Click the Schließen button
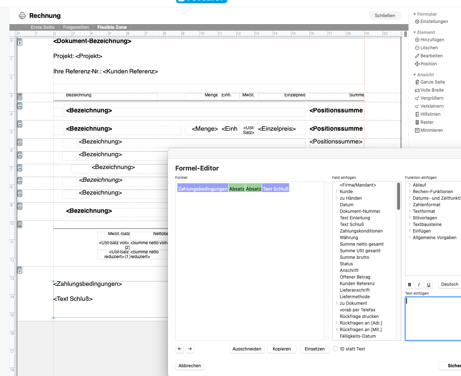Viewport: 461px width, 376px height. [385, 16]
